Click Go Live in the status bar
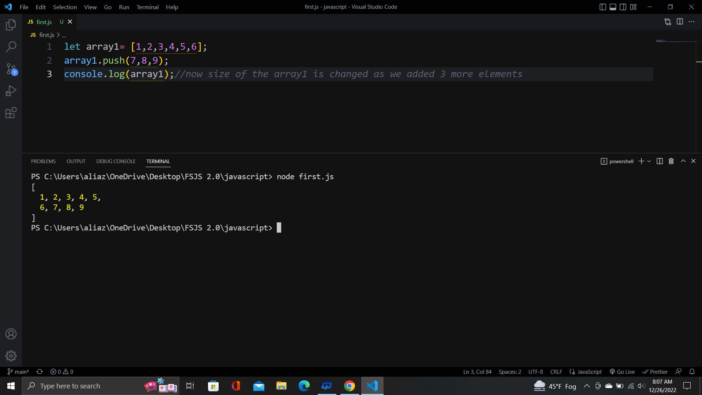702x395 pixels. pyautogui.click(x=622, y=372)
